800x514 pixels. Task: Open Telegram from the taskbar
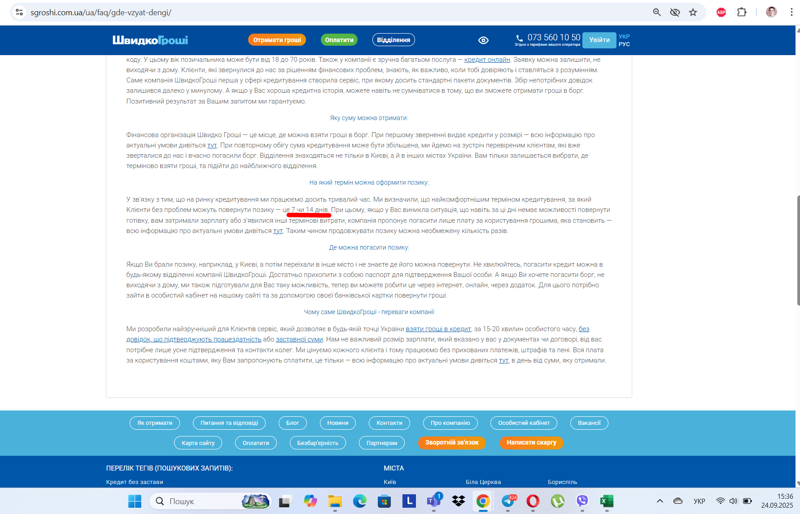point(508,501)
